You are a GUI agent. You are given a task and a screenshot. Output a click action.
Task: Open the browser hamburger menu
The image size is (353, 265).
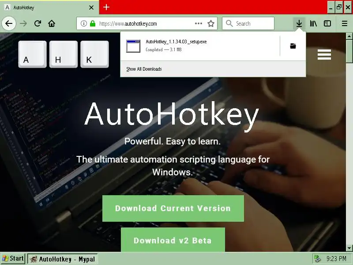pos(345,23)
